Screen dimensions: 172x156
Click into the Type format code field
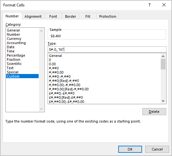[x=107, y=50]
